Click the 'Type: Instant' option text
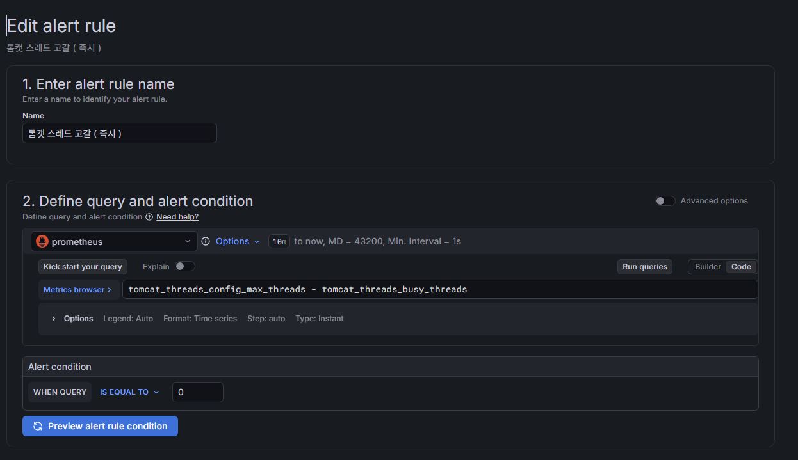798x460 pixels. click(320, 319)
